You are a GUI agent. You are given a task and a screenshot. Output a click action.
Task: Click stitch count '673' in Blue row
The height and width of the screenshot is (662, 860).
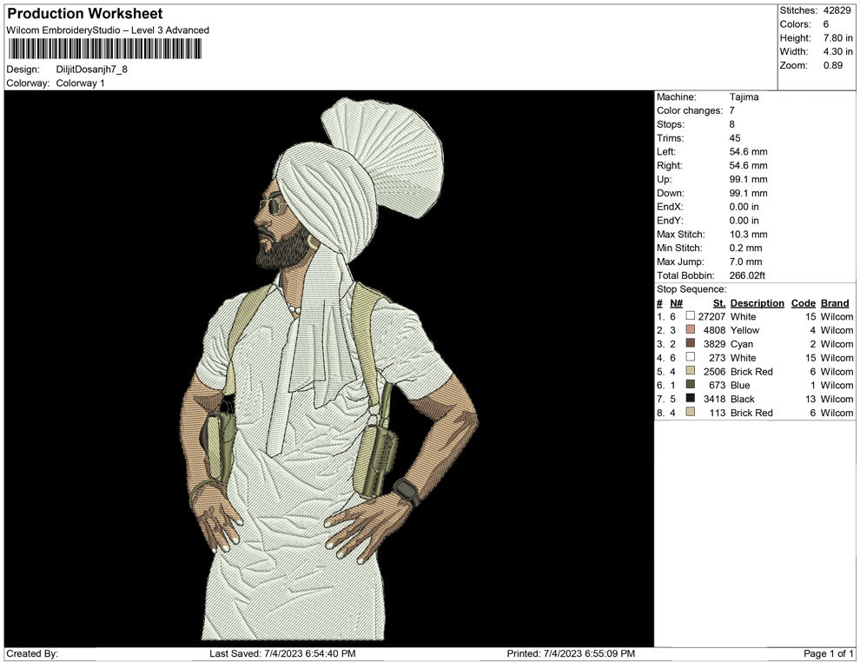point(717,385)
